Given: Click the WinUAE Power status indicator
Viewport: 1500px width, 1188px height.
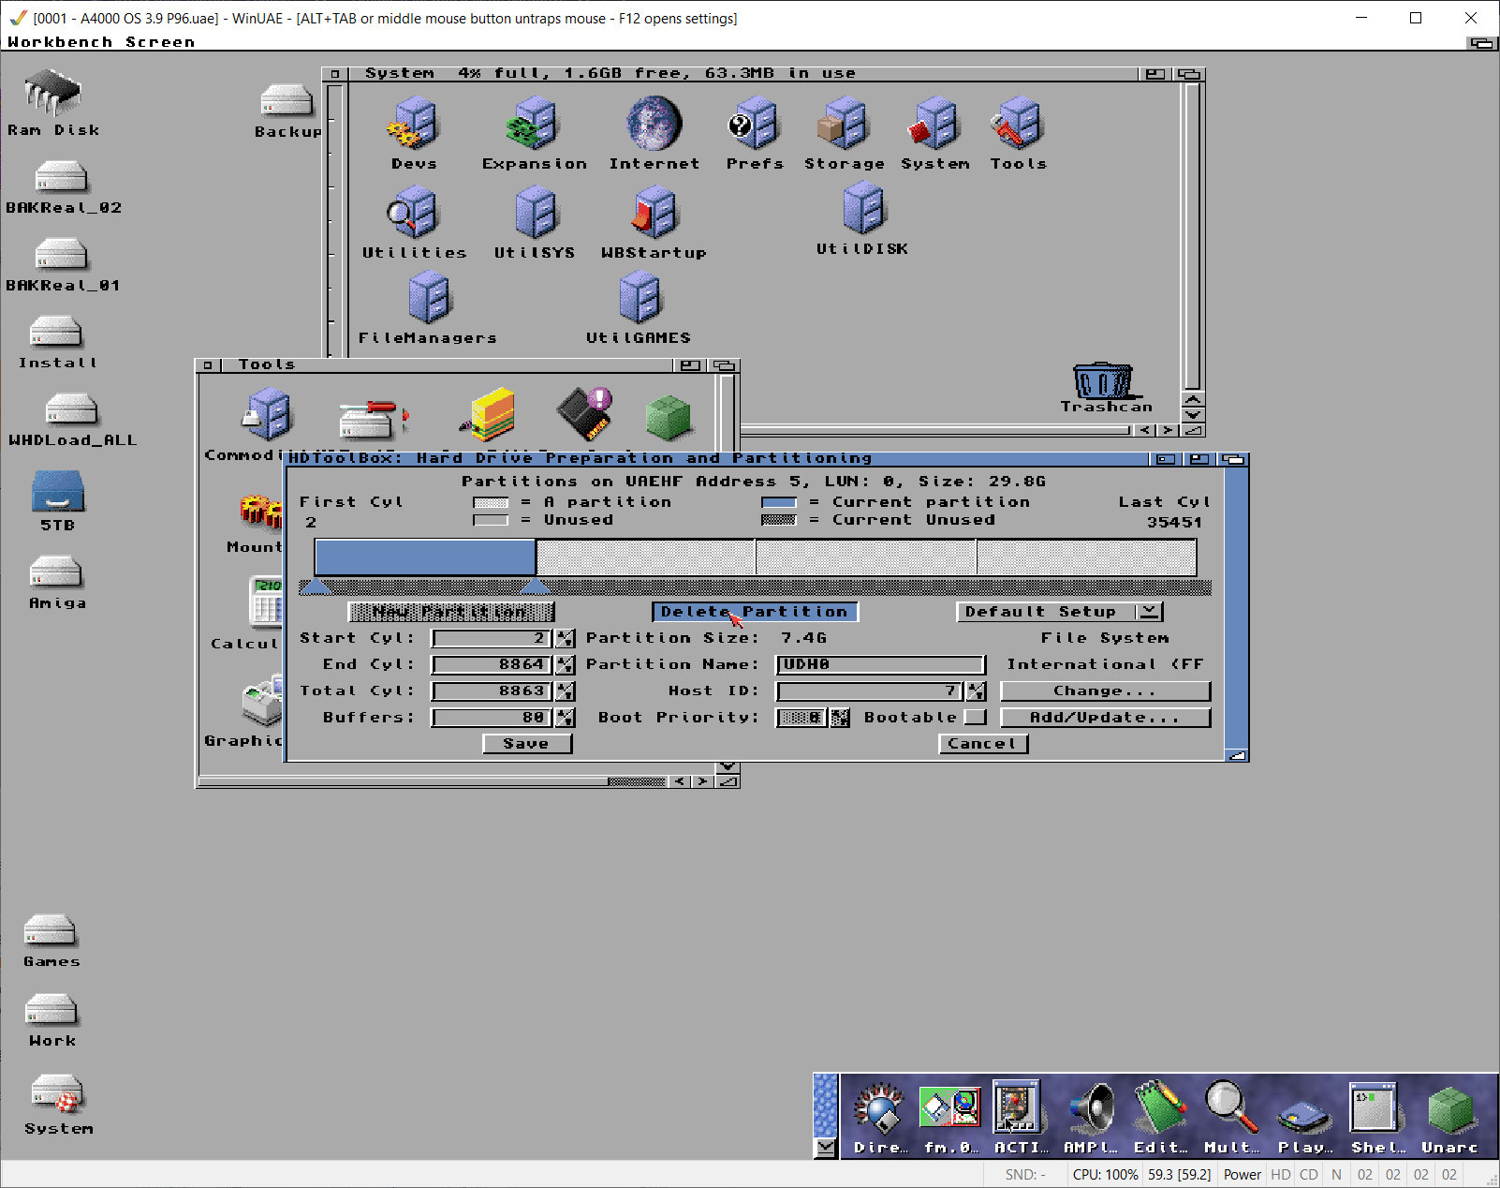Looking at the screenshot, I should tap(1243, 1174).
